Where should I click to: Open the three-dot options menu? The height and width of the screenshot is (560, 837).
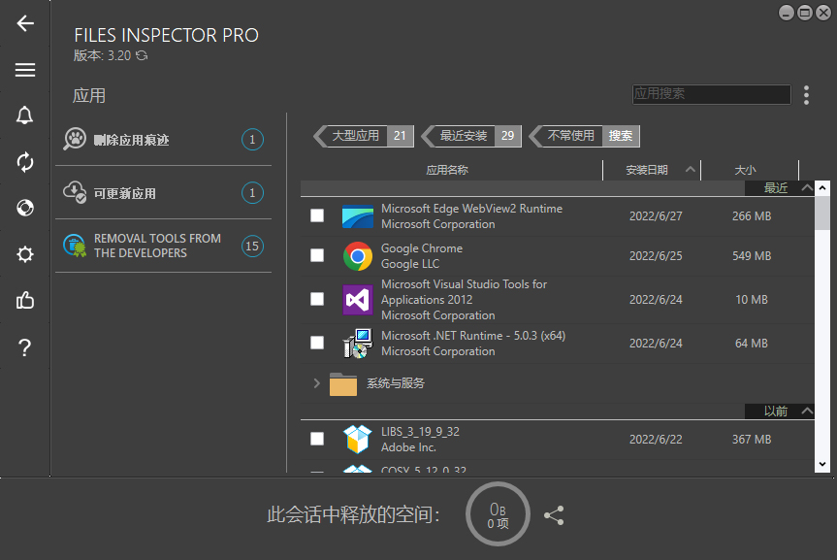(806, 94)
